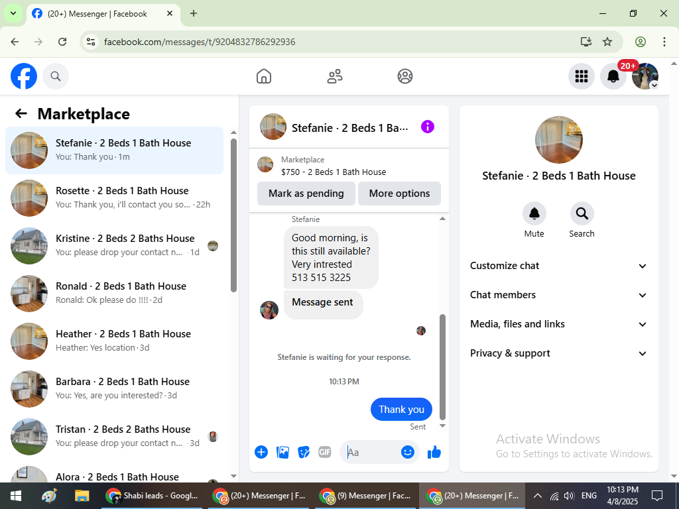The width and height of the screenshot is (679, 509).
Task: Open Stefanie 2 Beds 1 Bath House chat
Action: (x=114, y=150)
